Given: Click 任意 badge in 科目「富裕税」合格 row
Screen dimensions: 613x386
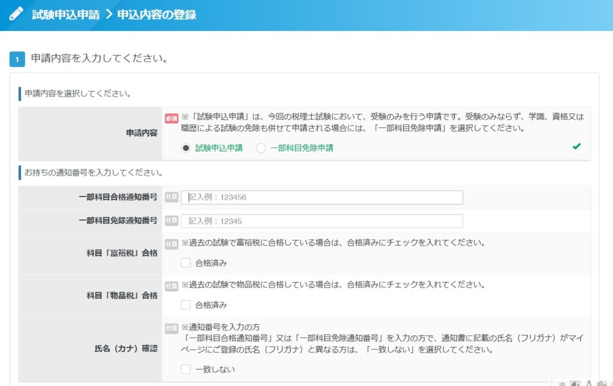Looking at the screenshot, I should (171, 243).
